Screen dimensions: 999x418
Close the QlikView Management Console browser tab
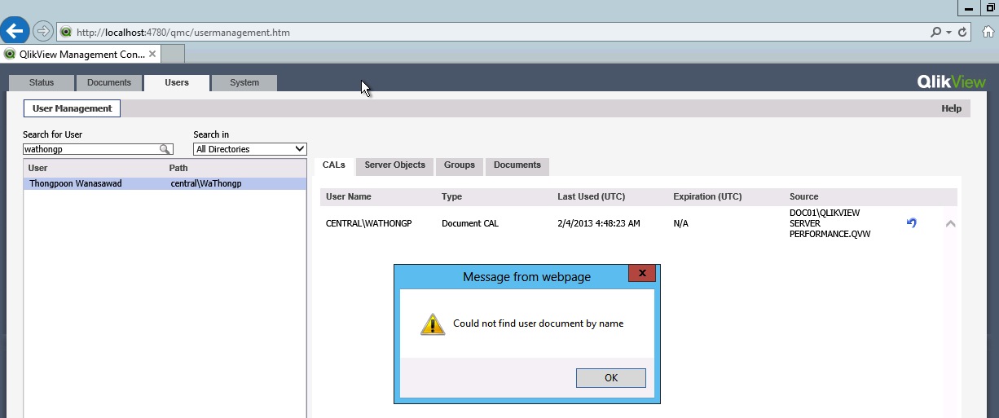152,54
